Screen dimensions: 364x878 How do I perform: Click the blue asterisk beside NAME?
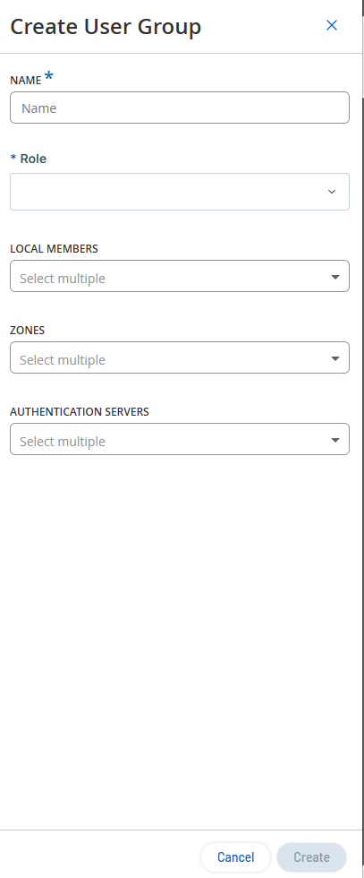tap(49, 77)
